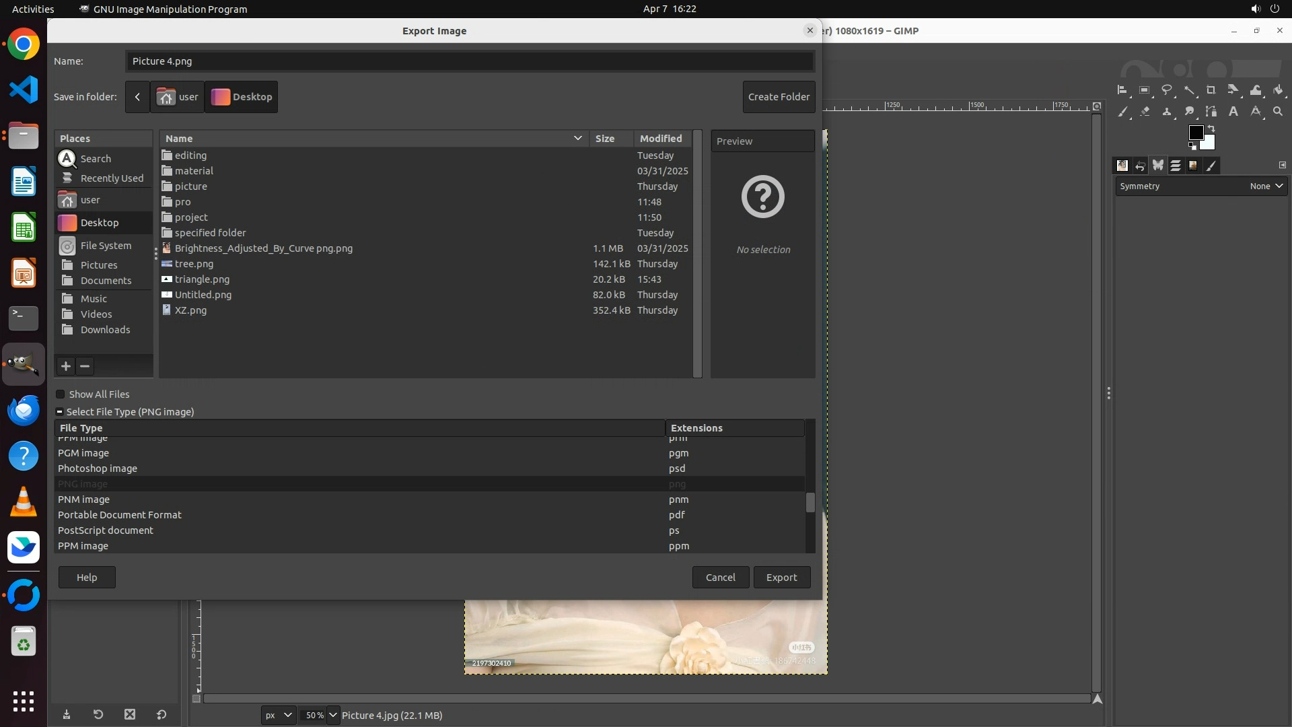Click the black foreground color swatch
Viewport: 1292px width, 727px height.
pyautogui.click(x=1195, y=132)
